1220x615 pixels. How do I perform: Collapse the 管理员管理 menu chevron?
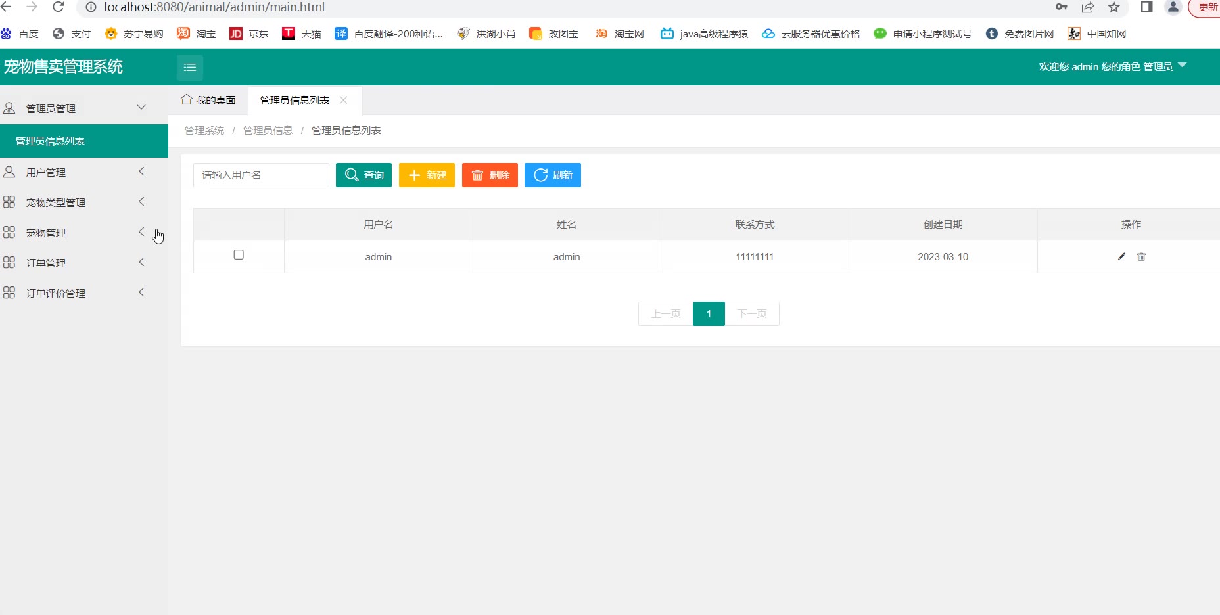(141, 107)
